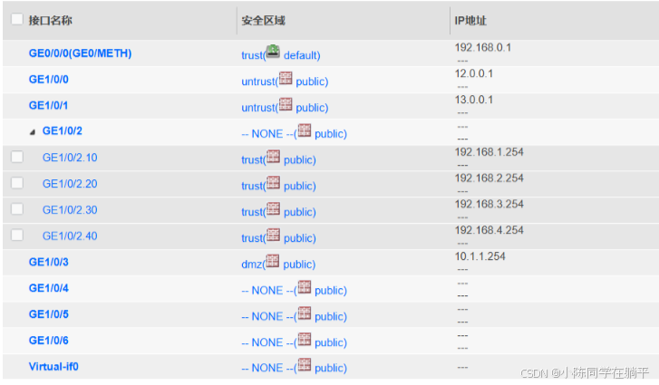Click the firewall icon in GE1/0/3 row

272,261
